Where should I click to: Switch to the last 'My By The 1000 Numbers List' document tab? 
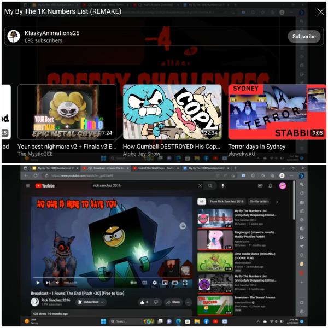click(206, 168)
